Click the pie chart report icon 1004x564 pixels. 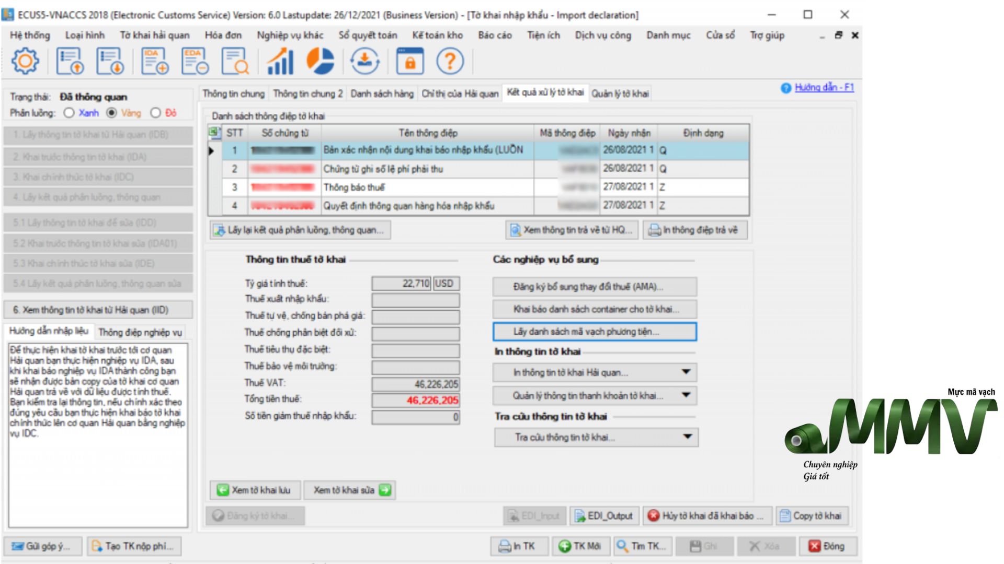320,61
